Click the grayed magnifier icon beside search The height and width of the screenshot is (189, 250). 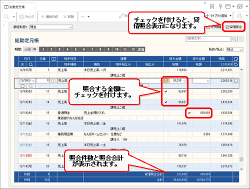point(240,39)
